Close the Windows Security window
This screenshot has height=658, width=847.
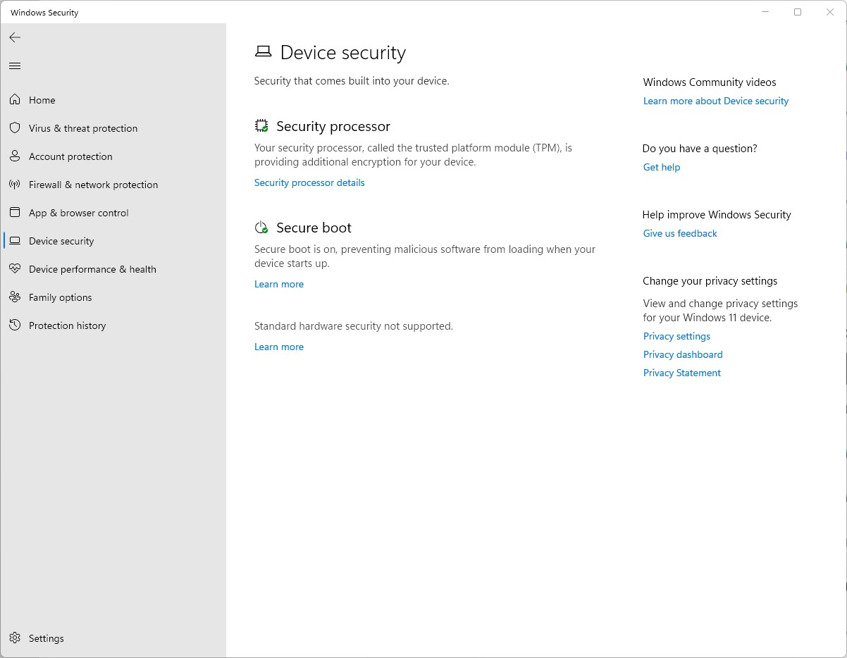click(x=830, y=12)
